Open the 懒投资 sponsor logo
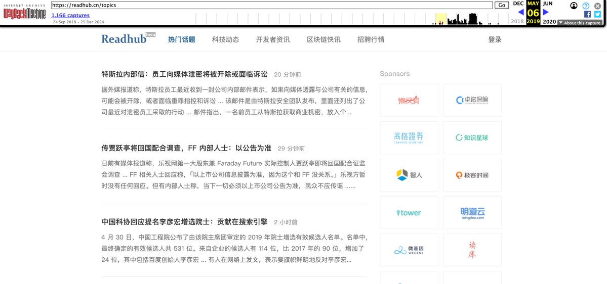Viewport: 607px width, 284px height. click(409, 100)
